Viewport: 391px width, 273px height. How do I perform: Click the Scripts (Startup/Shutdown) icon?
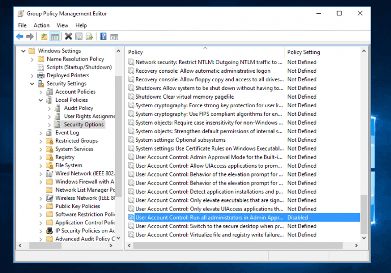tap(41, 67)
